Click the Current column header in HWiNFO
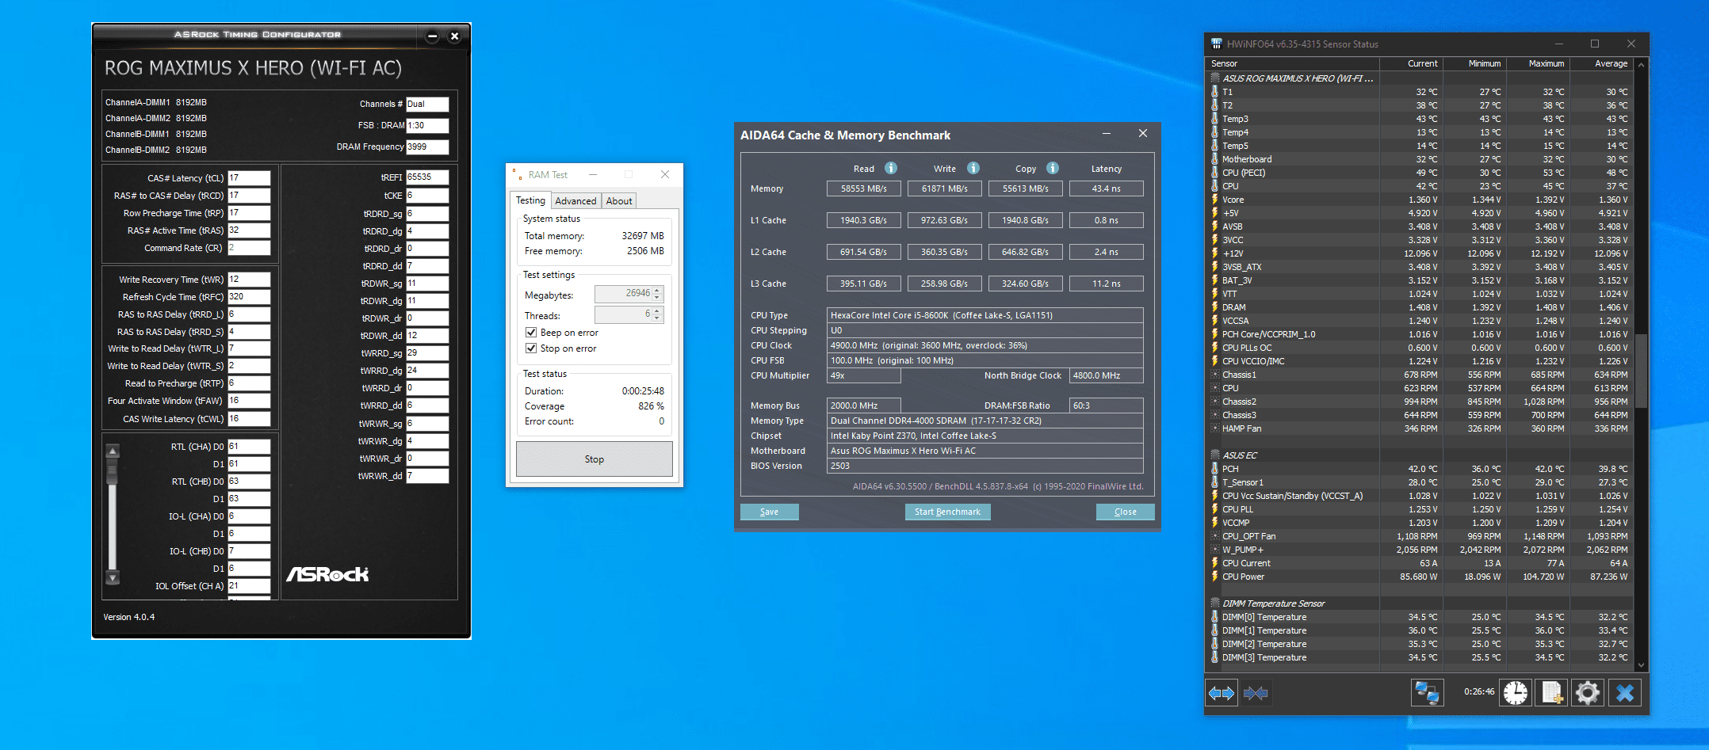The image size is (1709, 750). 1412,63
